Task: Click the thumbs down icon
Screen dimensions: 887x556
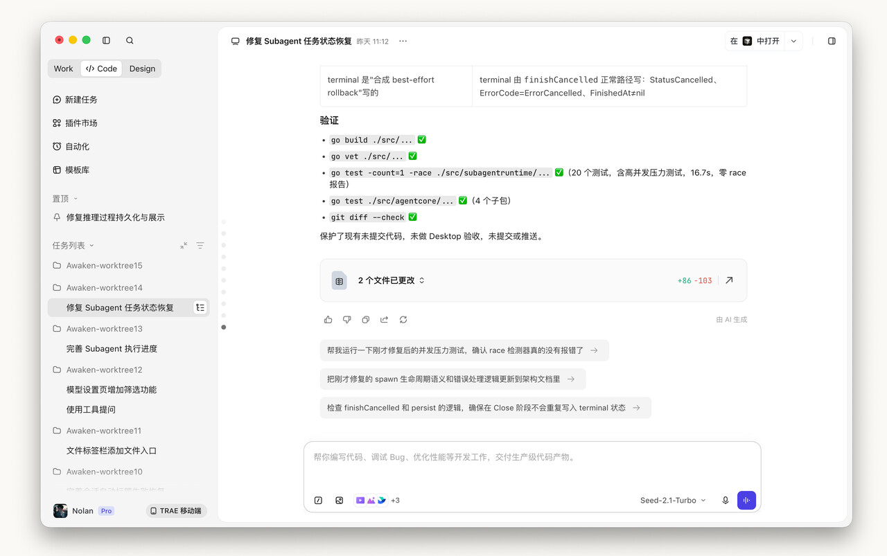Action: coord(346,320)
